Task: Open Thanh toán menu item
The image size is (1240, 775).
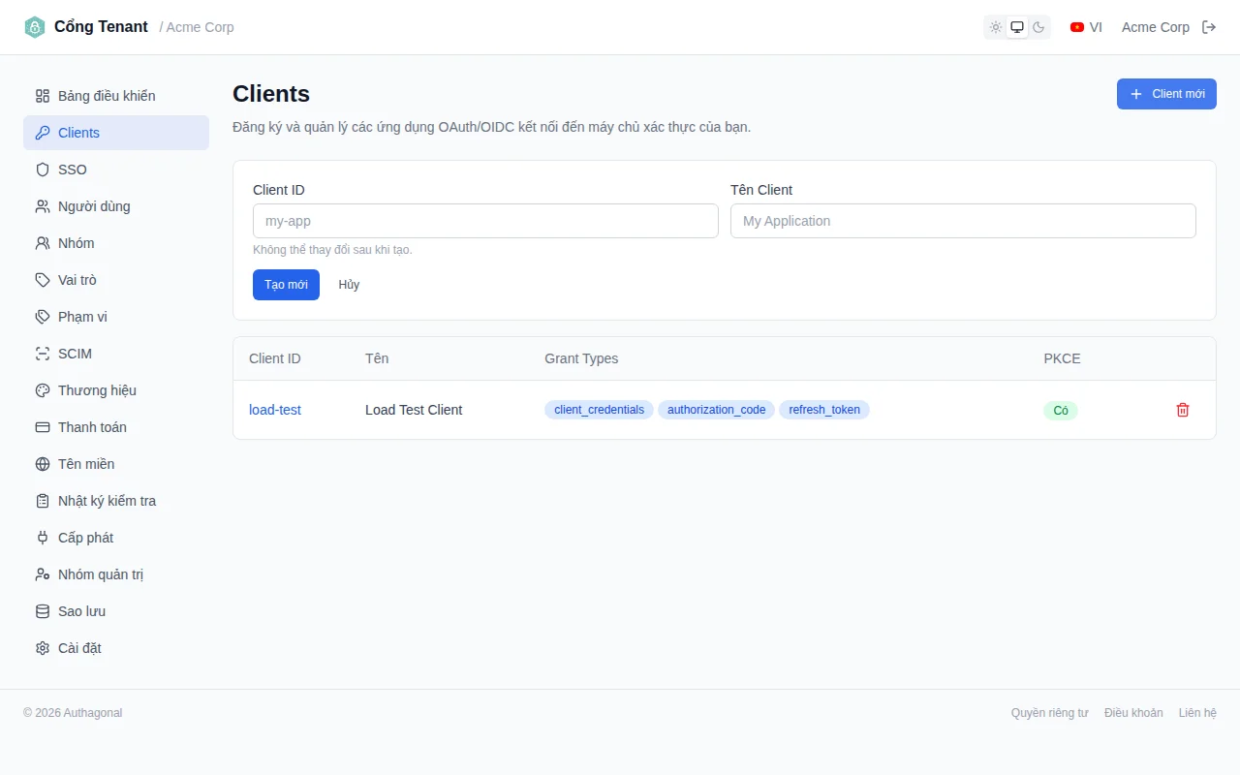Action: 116,427
